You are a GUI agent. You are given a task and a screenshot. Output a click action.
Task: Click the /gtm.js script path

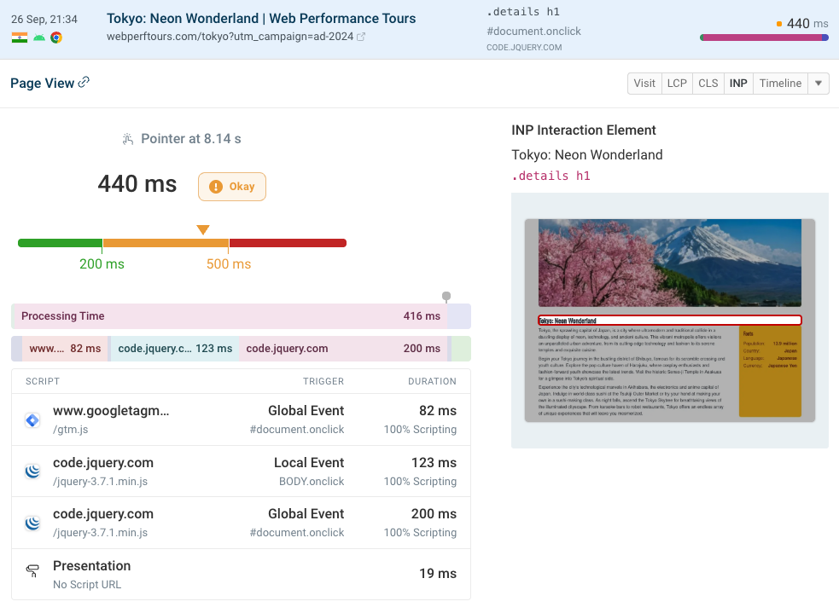pos(71,429)
